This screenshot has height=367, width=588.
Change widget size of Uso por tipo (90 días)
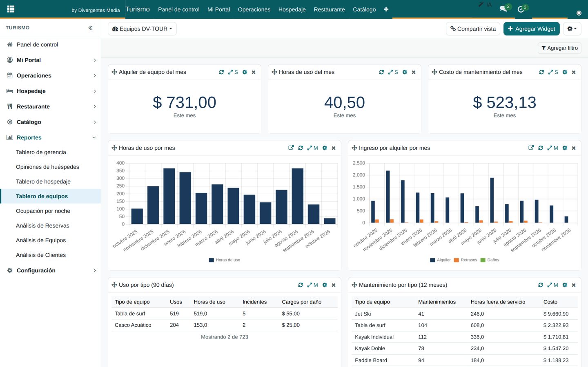pyautogui.click(x=312, y=285)
